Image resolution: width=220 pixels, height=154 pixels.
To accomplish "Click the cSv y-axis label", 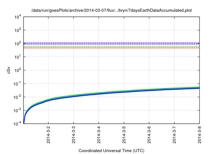I will 9,70.
